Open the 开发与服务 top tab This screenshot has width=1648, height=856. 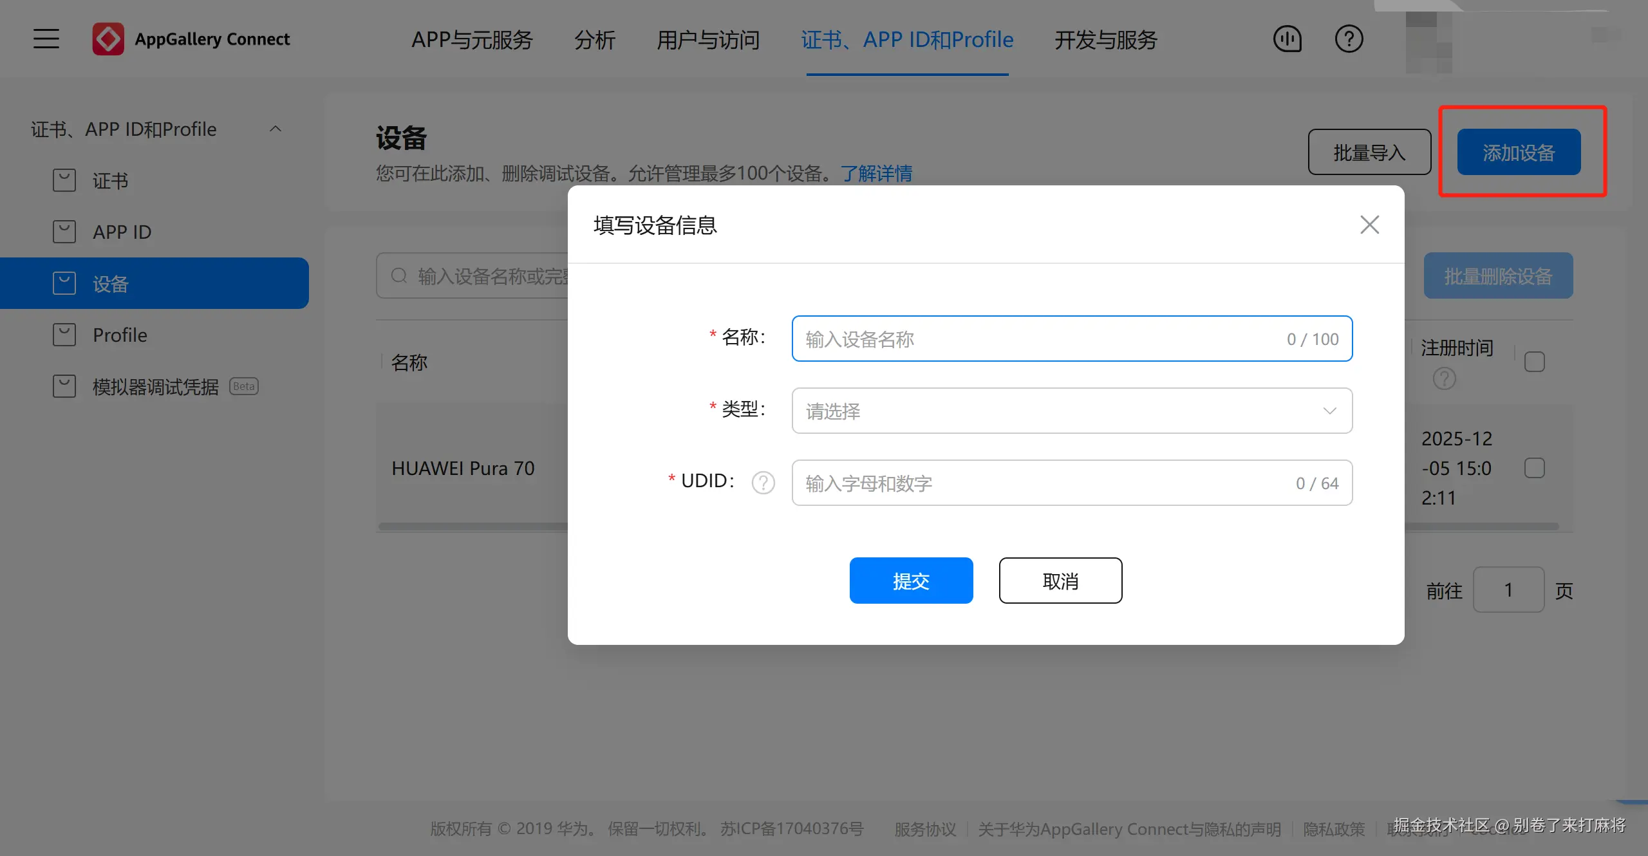tap(1105, 40)
